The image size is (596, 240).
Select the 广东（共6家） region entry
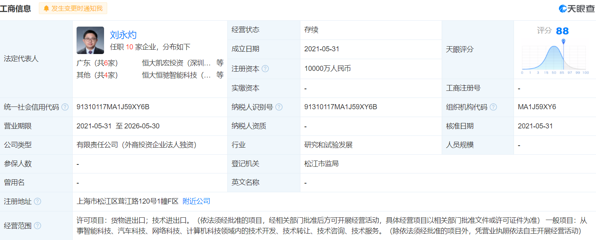click(97, 63)
